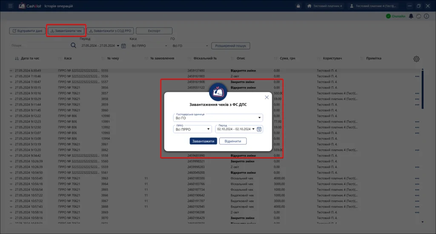Click the Cashalot logo icon
The width and height of the screenshot is (436, 234).
coord(22,6)
